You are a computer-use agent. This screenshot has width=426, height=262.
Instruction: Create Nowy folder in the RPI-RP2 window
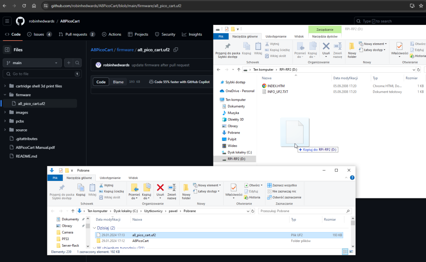[352, 50]
